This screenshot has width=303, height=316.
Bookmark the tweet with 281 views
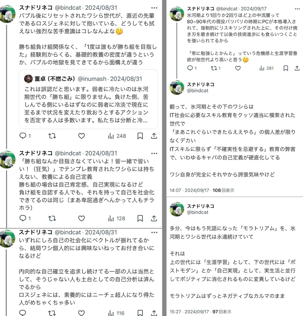pos(286,68)
